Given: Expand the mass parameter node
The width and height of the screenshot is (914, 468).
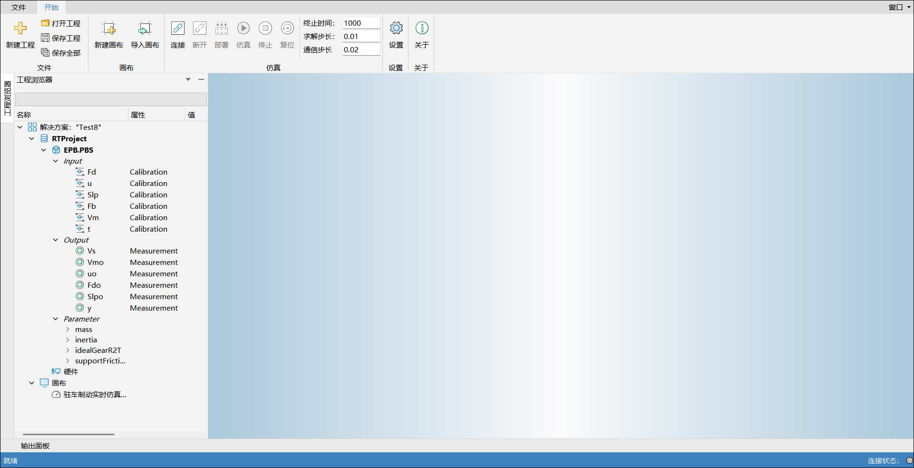Looking at the screenshot, I should pos(68,330).
